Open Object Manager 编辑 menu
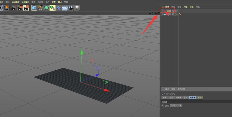The image size is (232, 117). coord(173,7)
